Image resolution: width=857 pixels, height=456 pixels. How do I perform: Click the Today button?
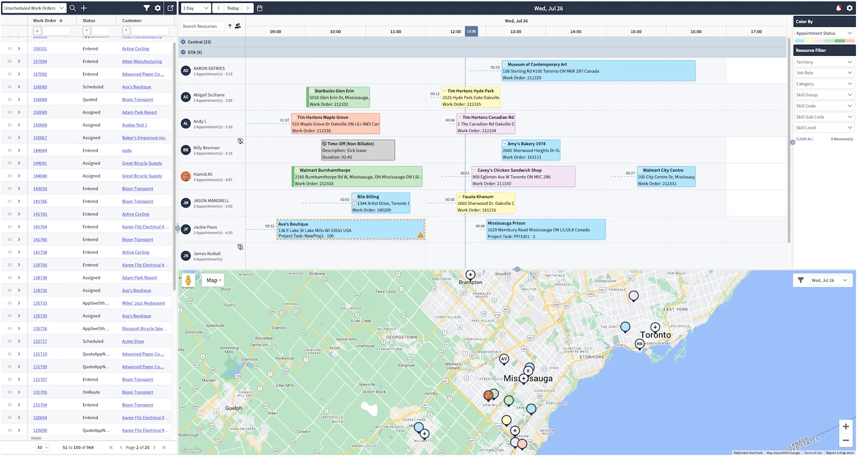pos(233,8)
